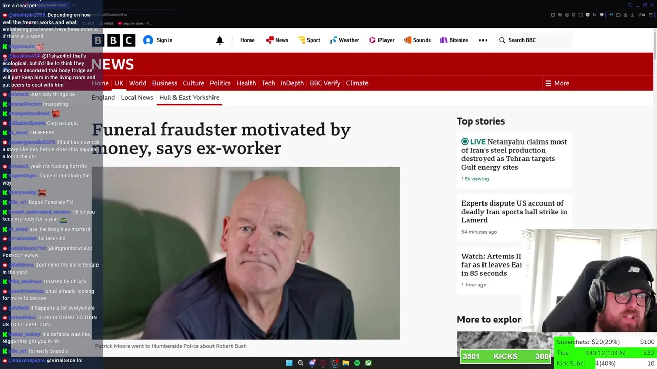The height and width of the screenshot is (369, 657).
Task: Go to BBC Sport
Action: 308,40
